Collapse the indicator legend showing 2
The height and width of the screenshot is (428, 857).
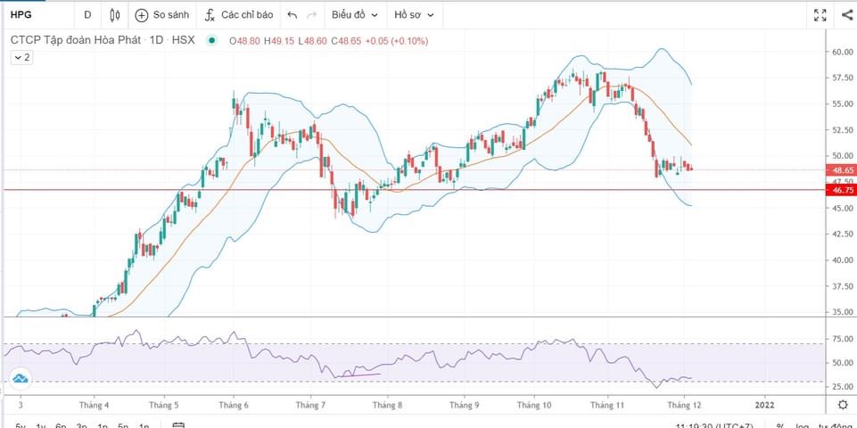[x=22, y=57]
